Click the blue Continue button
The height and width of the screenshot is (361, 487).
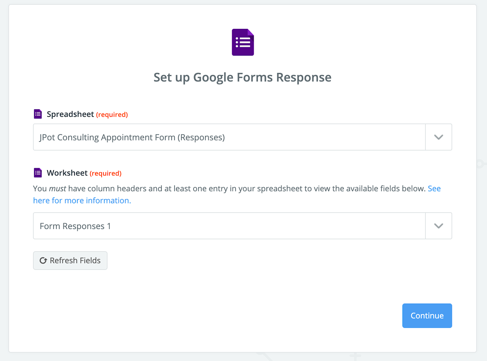[x=427, y=316]
